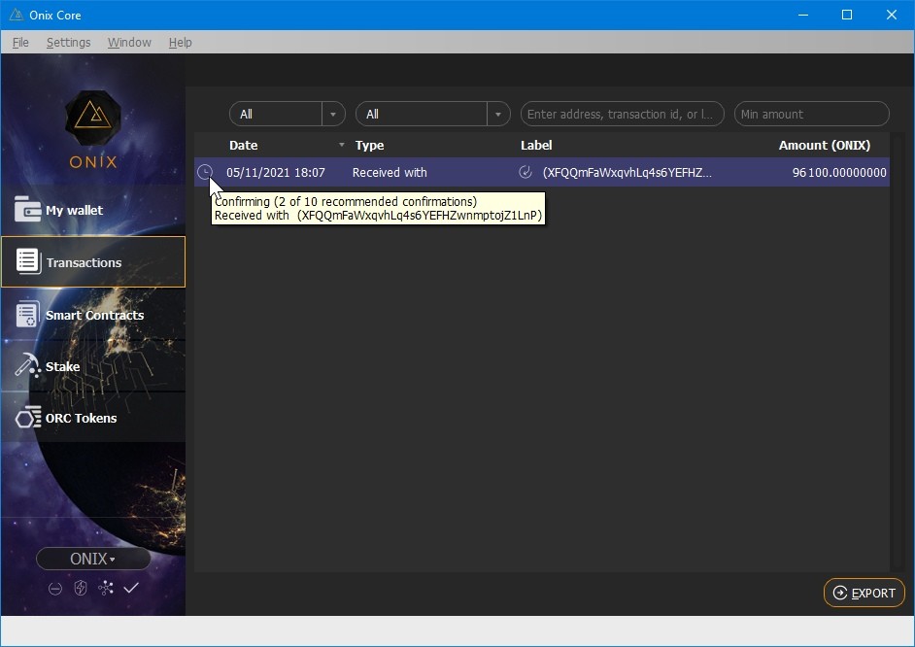Image resolution: width=915 pixels, height=647 pixels.
Task: Click the Smart Contracts document icon
Action: tap(27, 315)
